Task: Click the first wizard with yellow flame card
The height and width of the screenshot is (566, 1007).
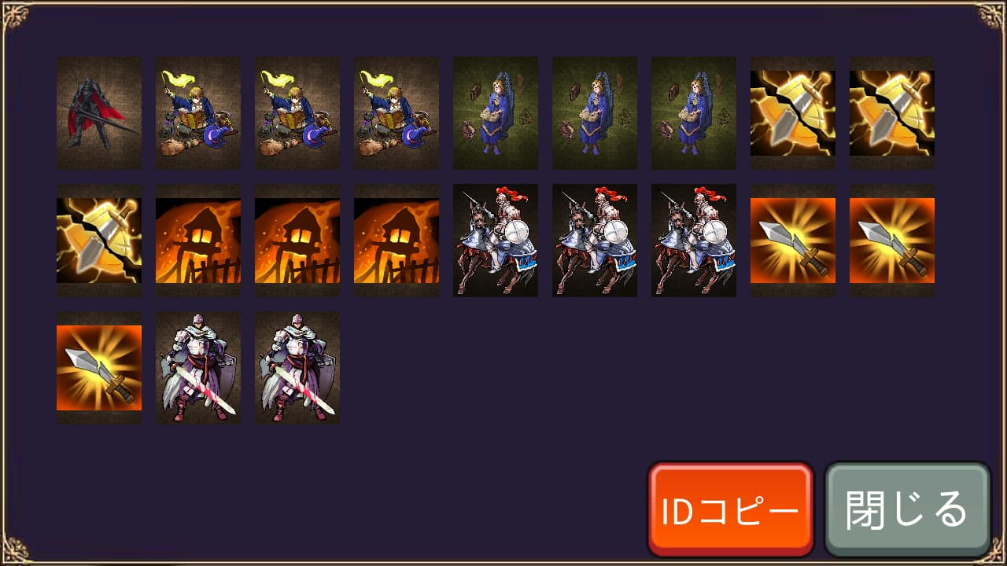Action: click(198, 113)
